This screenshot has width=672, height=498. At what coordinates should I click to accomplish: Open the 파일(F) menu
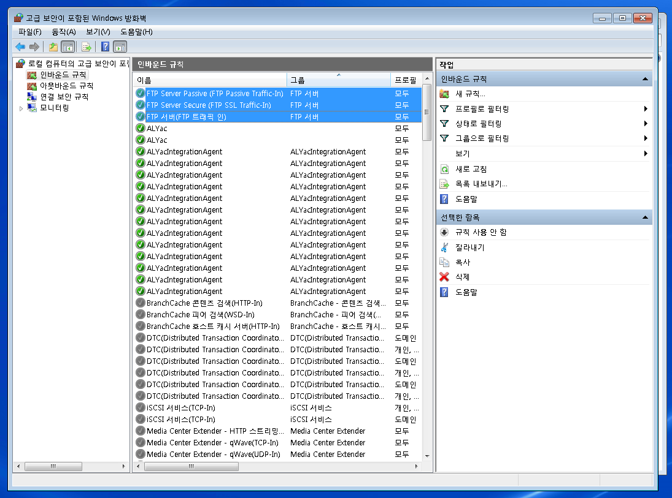[29, 32]
